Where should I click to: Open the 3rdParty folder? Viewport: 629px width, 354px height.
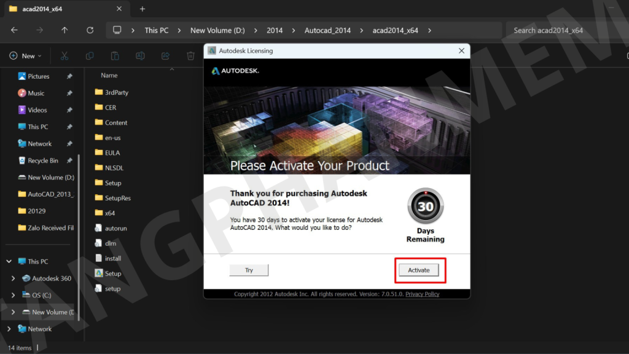coord(116,92)
